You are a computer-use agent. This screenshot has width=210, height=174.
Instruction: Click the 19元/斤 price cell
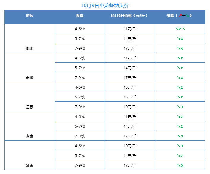[130, 107]
